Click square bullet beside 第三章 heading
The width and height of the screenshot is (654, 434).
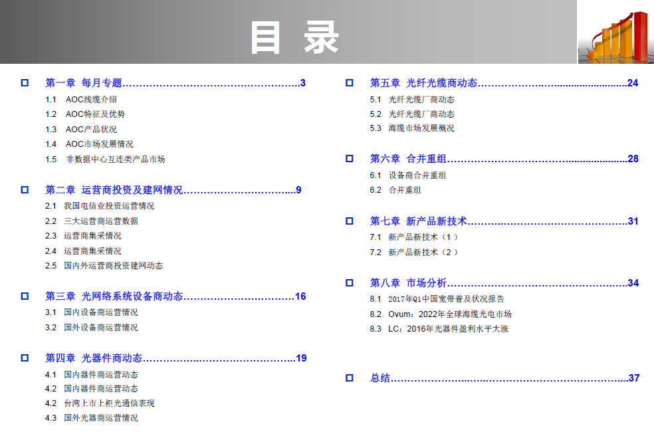click(25, 296)
